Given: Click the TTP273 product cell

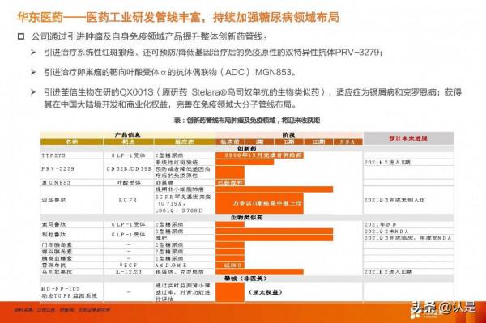Looking at the screenshot, I should point(72,155).
